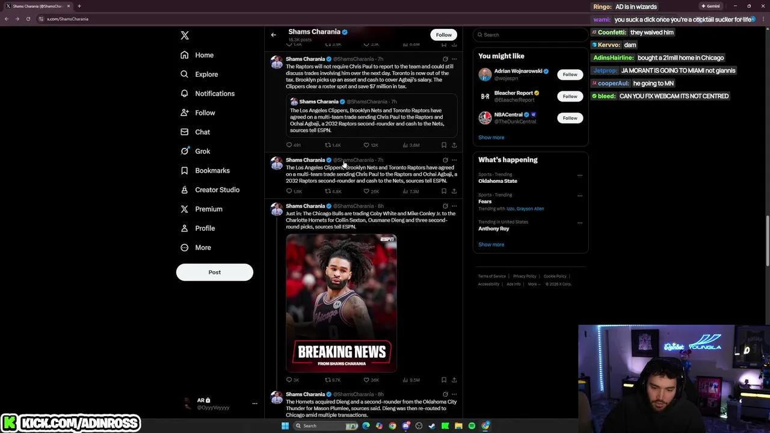Open more options on the Bulls trade tweet

click(x=454, y=206)
